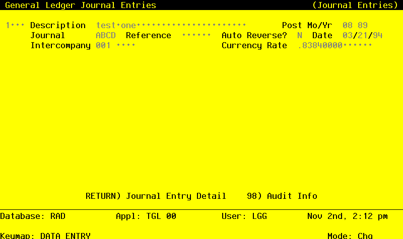Click 'Database: RAD' in status line
Image resolution: width=403 pixels, height=239 pixels.
[x=33, y=216]
